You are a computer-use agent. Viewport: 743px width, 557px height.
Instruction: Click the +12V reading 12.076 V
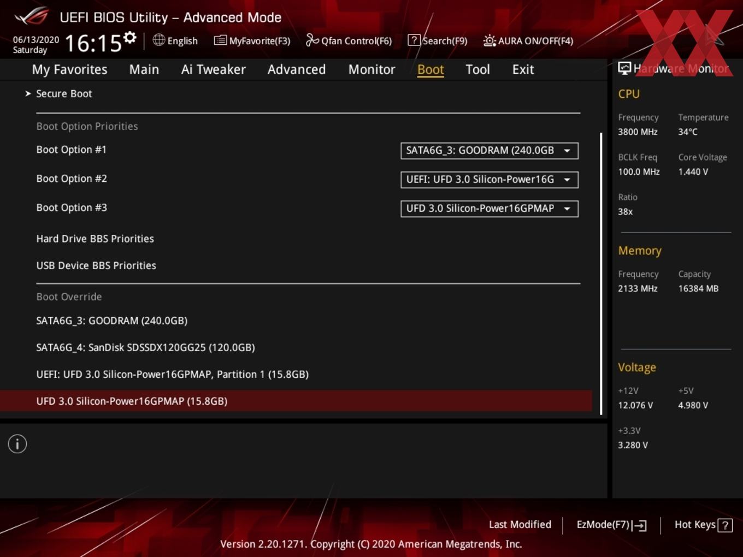[635, 405]
